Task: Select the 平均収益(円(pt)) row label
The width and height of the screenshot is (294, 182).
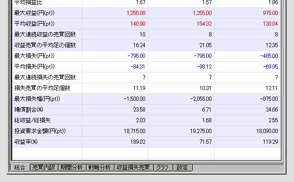Action: coord(35,24)
